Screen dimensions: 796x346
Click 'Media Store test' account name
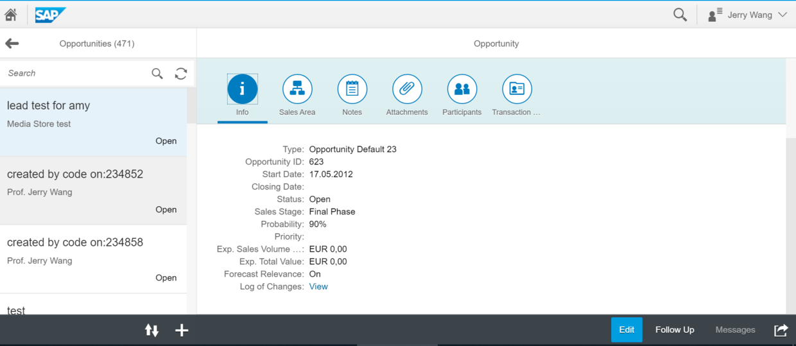click(39, 124)
